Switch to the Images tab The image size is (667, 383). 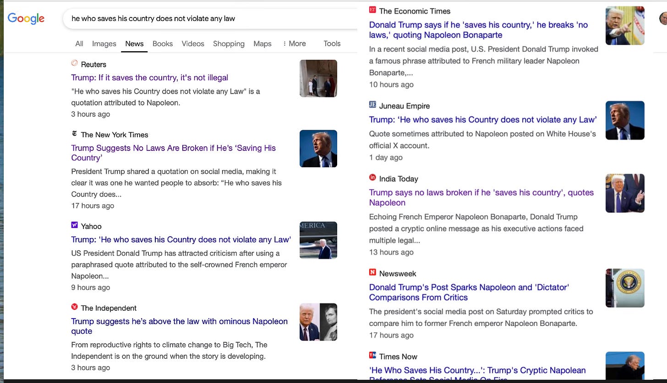[104, 44]
